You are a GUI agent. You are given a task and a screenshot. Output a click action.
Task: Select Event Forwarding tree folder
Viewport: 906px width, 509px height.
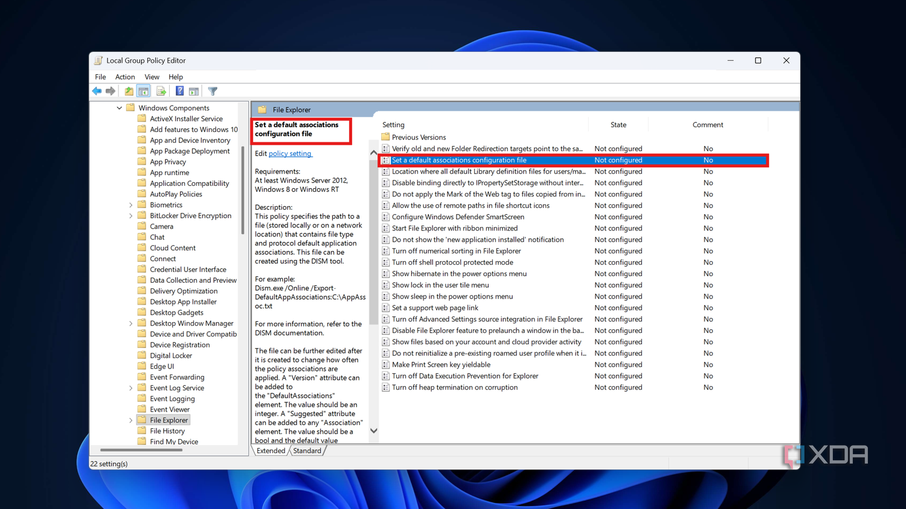click(x=177, y=378)
